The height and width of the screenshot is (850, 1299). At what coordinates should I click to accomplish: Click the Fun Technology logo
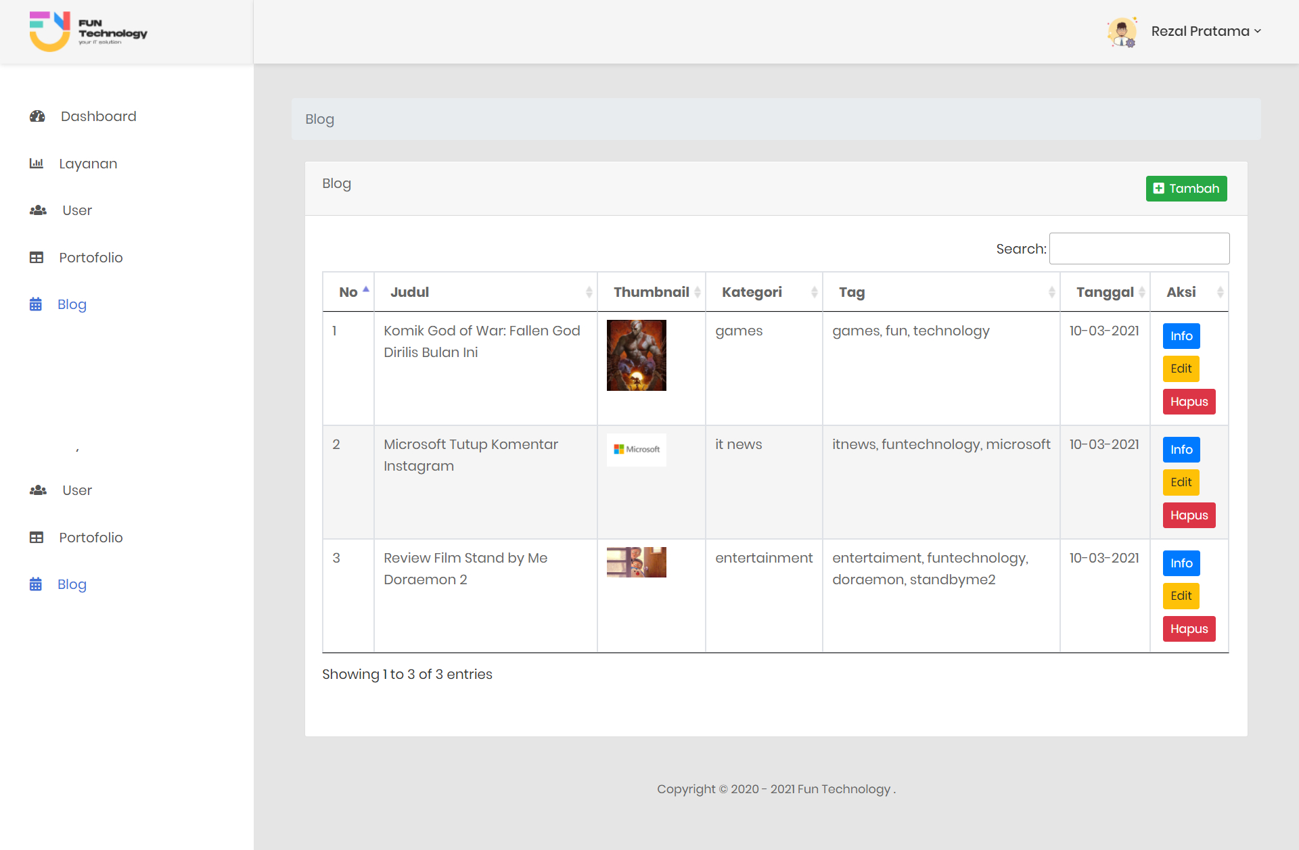pyautogui.click(x=88, y=32)
